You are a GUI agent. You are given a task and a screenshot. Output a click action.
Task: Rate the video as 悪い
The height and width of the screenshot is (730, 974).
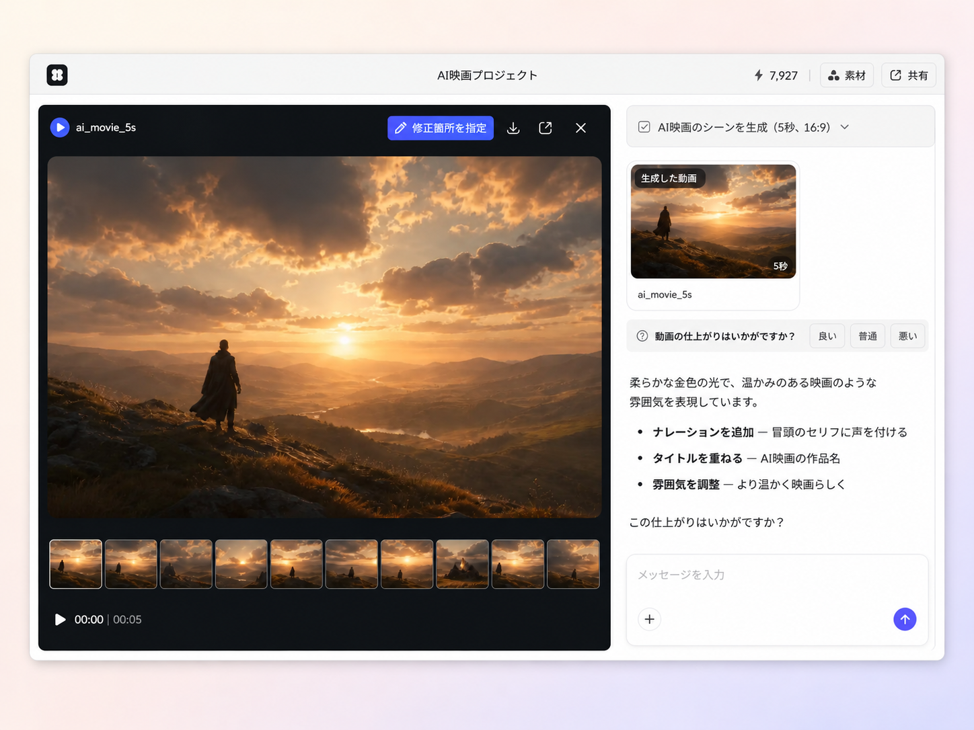point(908,336)
